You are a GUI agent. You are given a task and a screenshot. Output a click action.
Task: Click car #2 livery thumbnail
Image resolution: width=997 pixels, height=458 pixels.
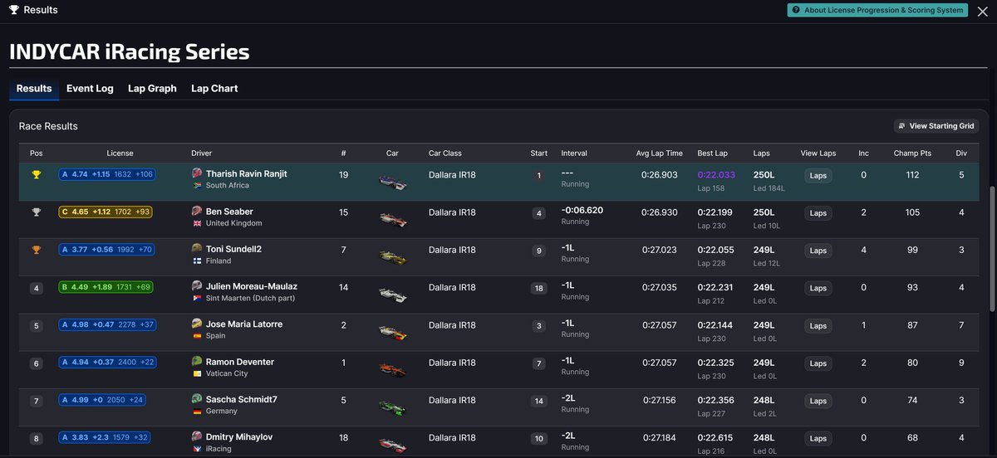tap(393, 331)
